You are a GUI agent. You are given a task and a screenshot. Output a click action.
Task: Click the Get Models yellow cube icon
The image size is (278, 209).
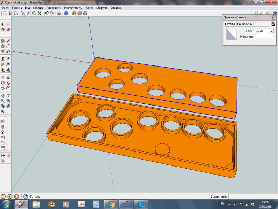click(74, 13)
